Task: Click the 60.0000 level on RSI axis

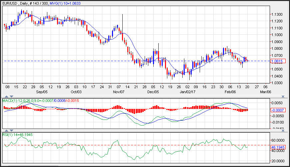Action: [277, 140]
